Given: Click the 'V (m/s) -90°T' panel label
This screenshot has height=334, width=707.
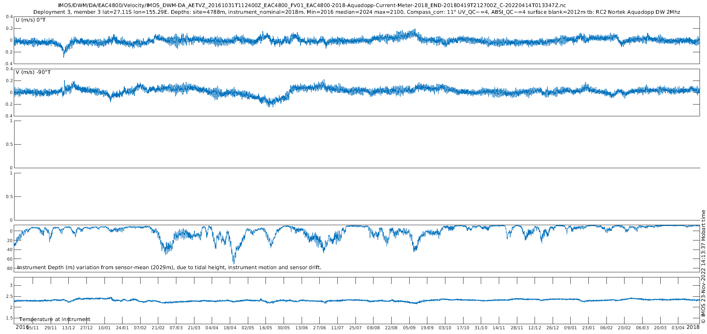Looking at the screenshot, I should [x=33, y=72].
